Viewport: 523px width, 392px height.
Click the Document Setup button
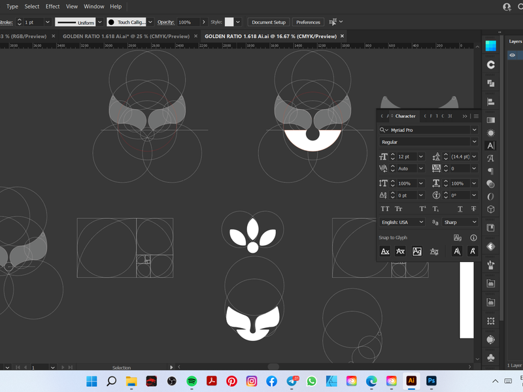(269, 22)
